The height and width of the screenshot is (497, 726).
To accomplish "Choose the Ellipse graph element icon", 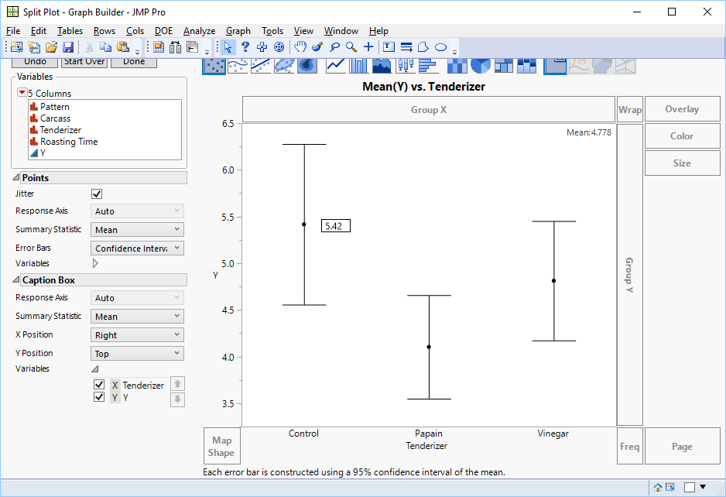I will (x=284, y=65).
